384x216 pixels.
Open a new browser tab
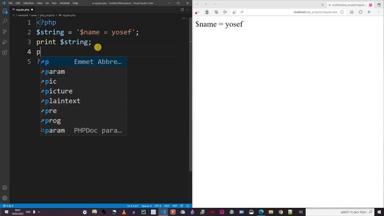coord(322,5)
